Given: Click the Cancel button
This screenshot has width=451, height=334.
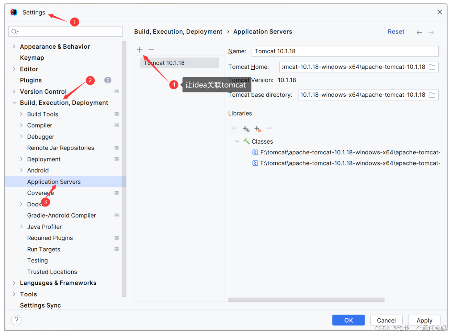Looking at the screenshot, I should point(386,320).
